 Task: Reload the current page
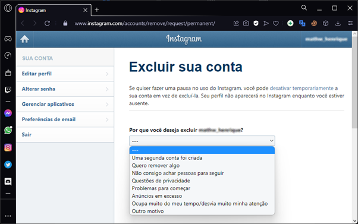[x=47, y=23]
